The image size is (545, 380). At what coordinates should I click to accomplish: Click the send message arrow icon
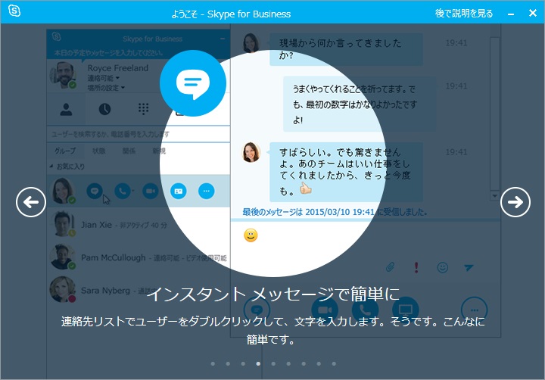(469, 267)
